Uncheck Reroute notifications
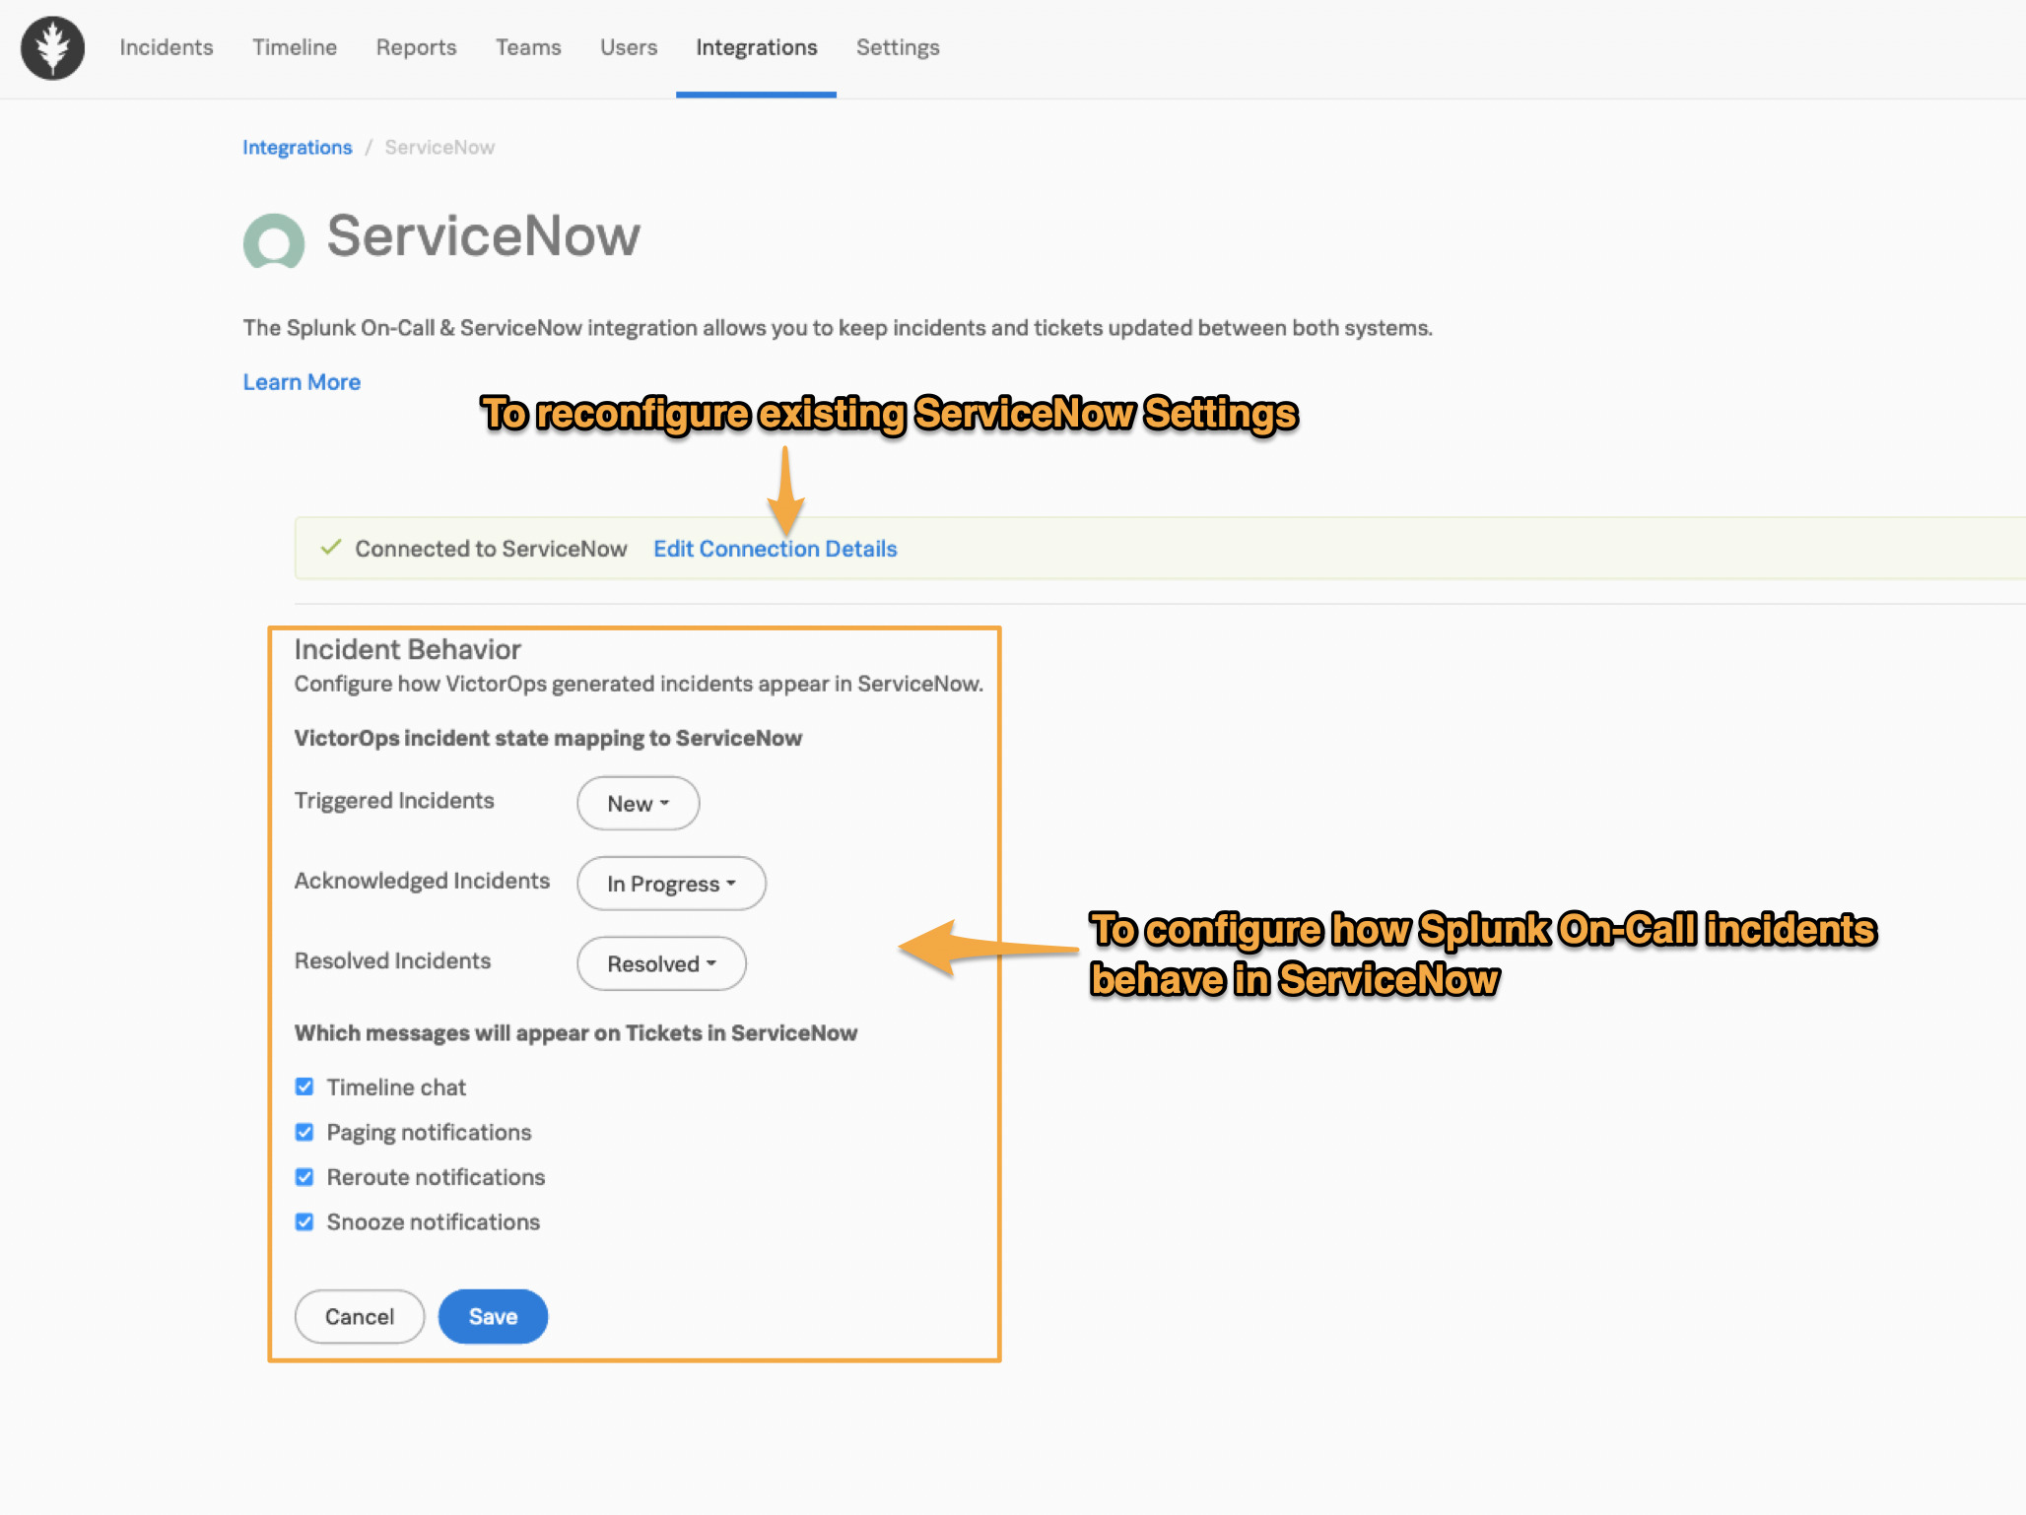 (304, 1176)
